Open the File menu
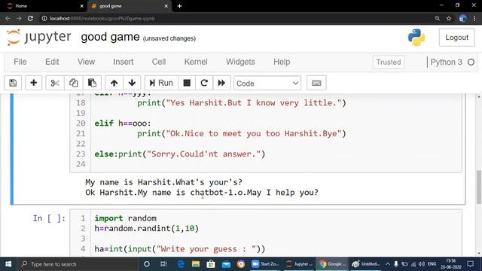The width and height of the screenshot is (482, 271). point(20,62)
